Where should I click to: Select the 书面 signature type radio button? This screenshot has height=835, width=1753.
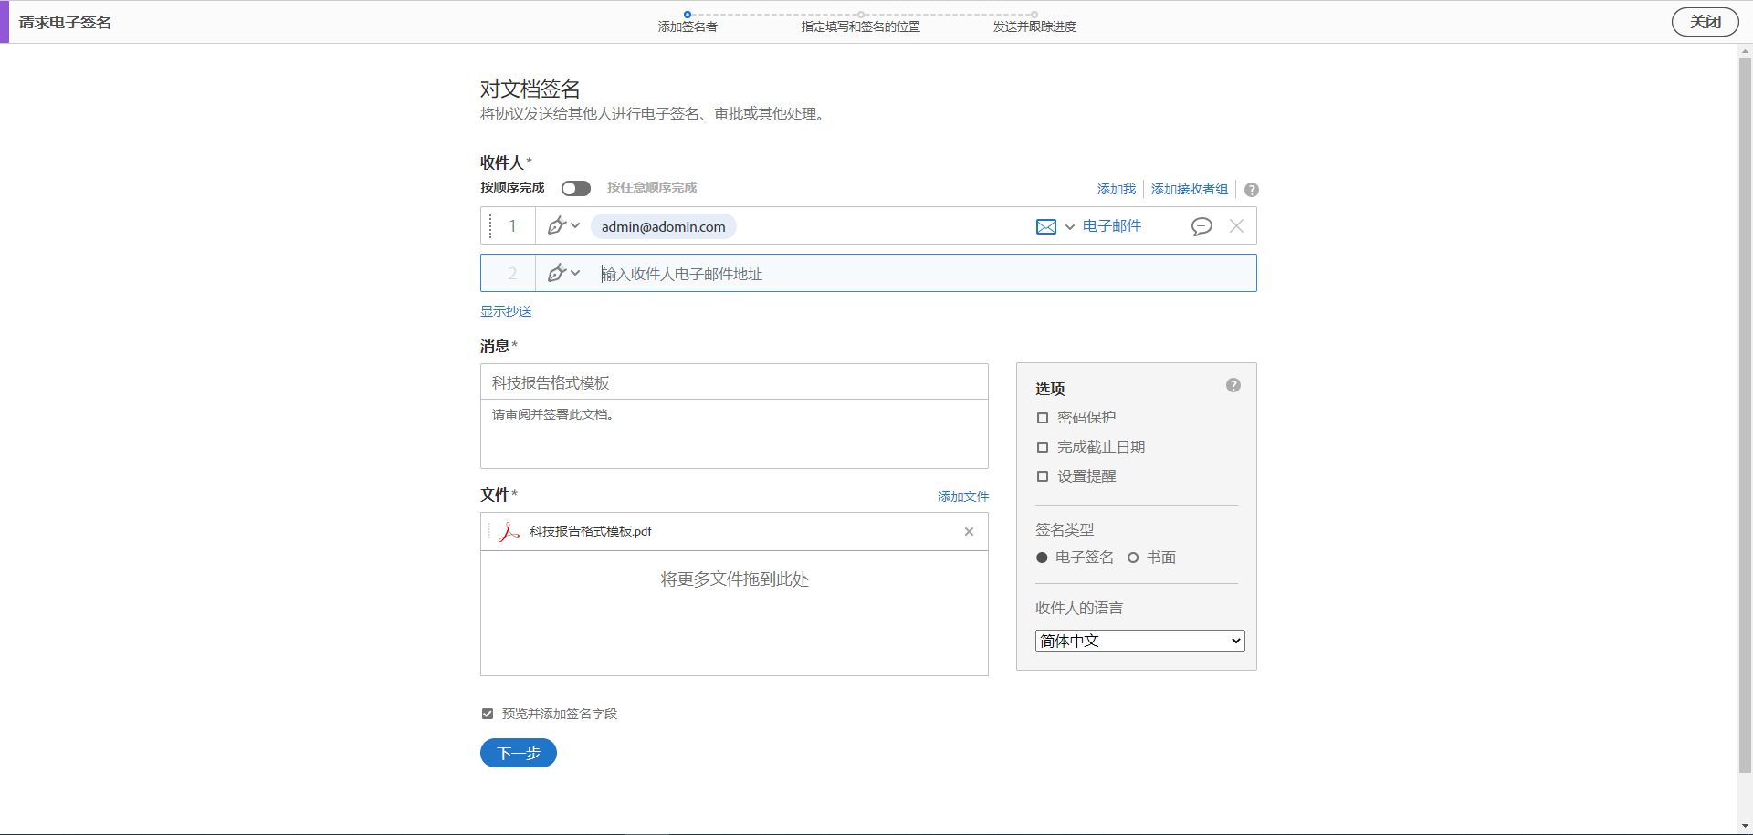(x=1133, y=558)
